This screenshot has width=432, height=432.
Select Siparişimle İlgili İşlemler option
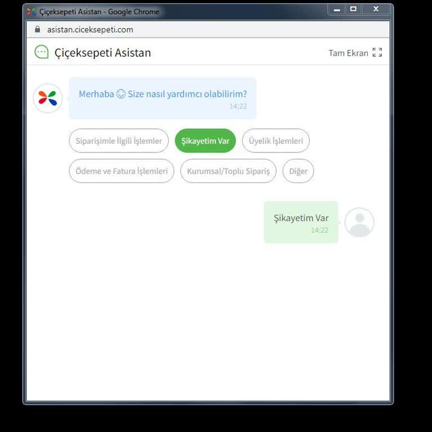119,141
